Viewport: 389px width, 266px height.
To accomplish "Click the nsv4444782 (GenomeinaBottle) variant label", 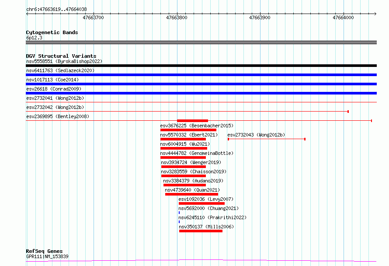I will click(x=197, y=153).
